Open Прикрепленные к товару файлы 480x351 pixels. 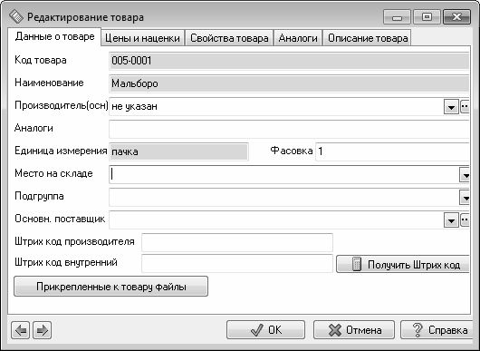coord(110,287)
